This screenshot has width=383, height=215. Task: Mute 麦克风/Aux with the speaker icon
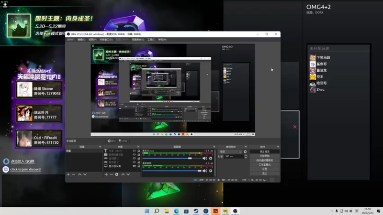pos(205,158)
